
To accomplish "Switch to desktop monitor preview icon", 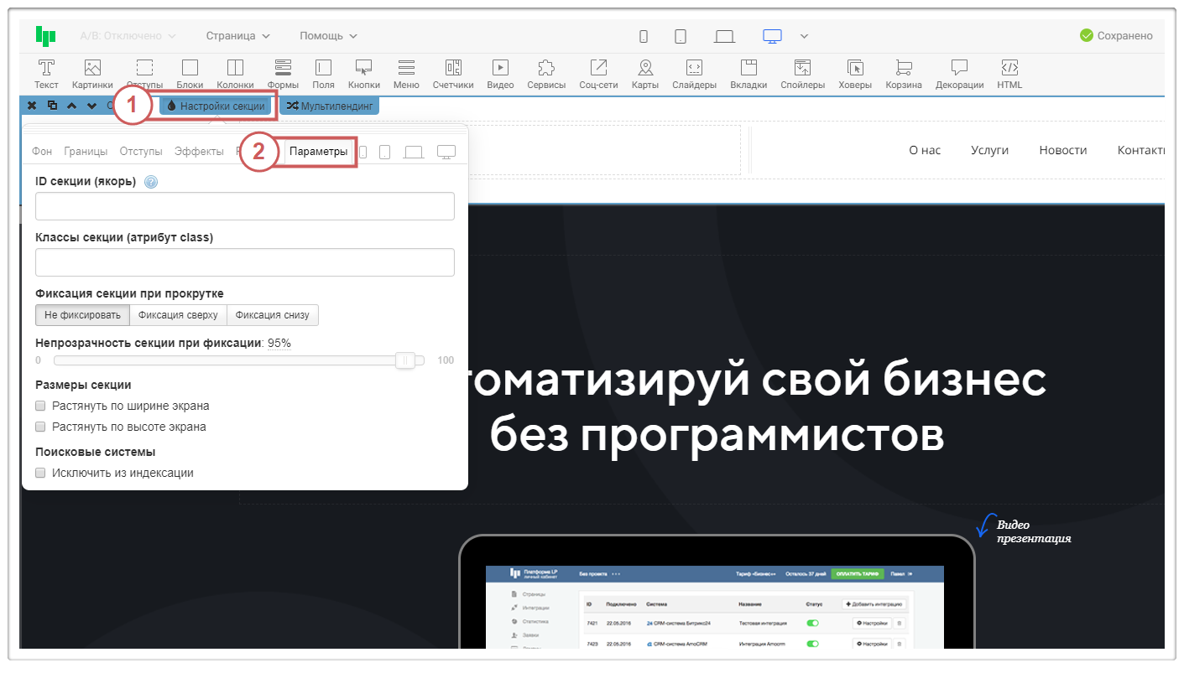I will pos(772,36).
